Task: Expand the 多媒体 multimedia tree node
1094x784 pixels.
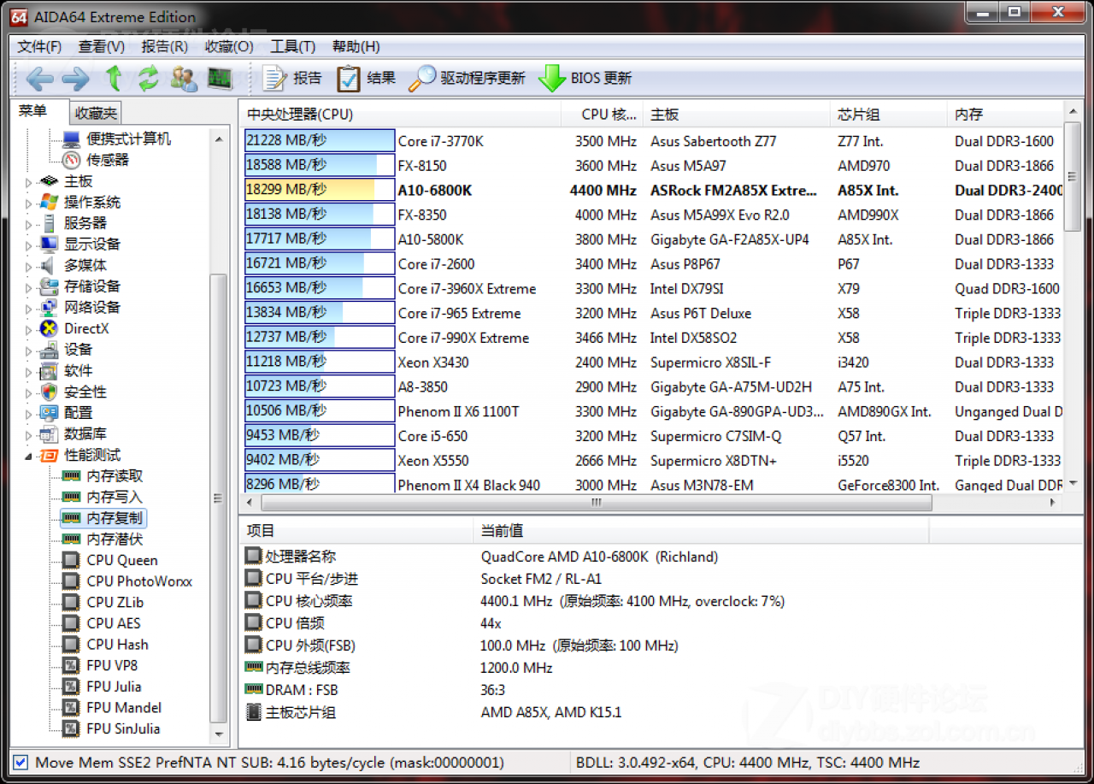Action: coord(28,266)
